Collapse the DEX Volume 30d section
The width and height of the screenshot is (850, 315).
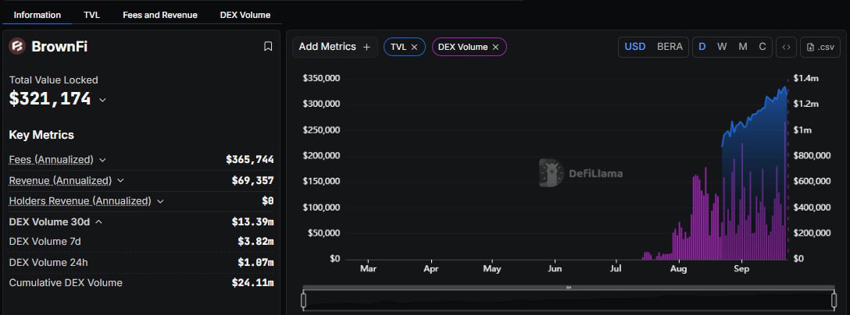99,221
